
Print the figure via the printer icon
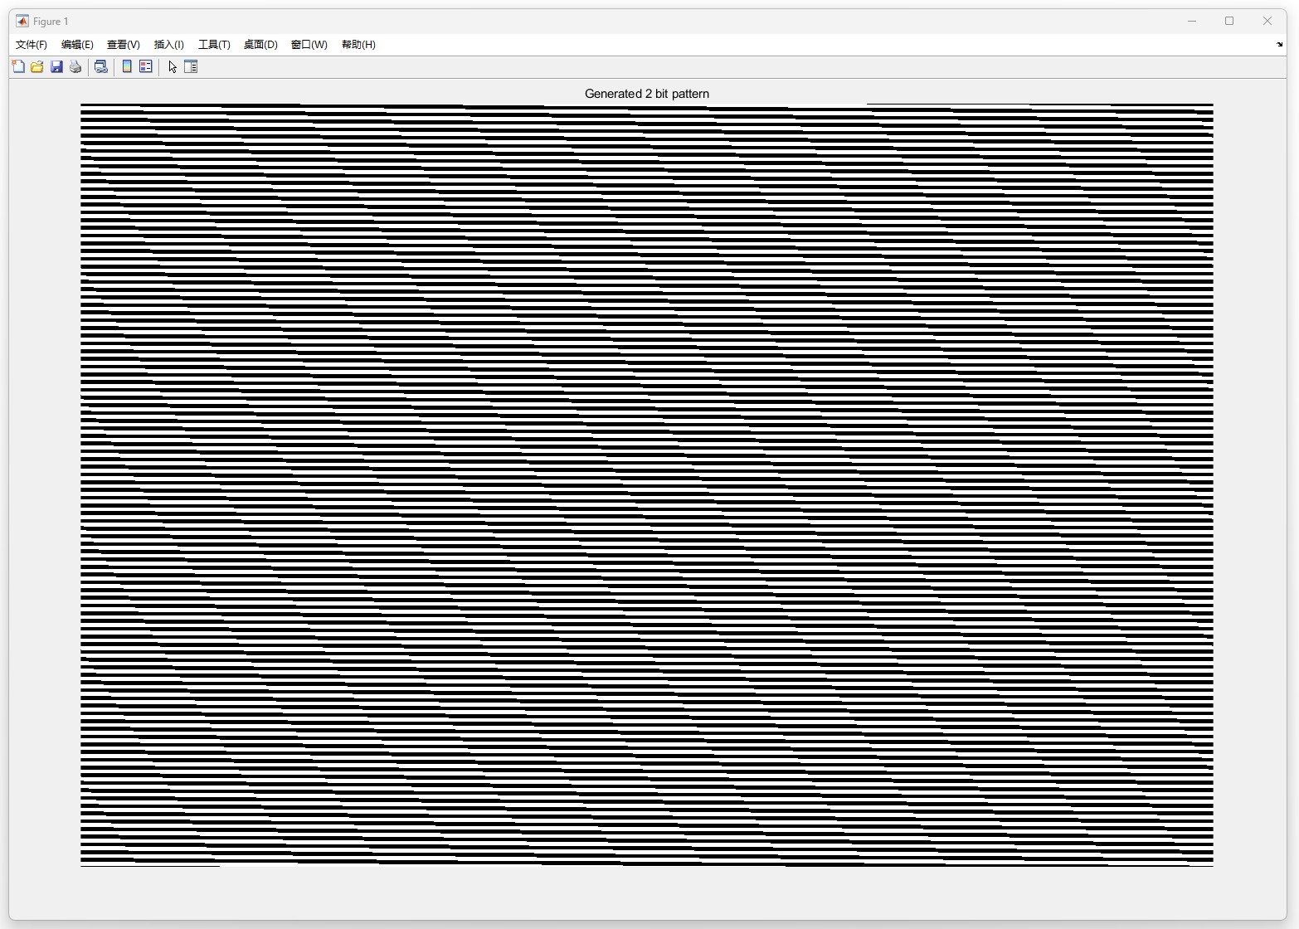click(x=75, y=66)
